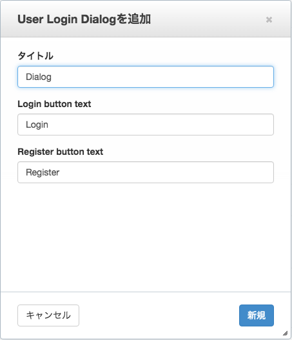Grab the resize handle in dialog corner

pos(286,333)
